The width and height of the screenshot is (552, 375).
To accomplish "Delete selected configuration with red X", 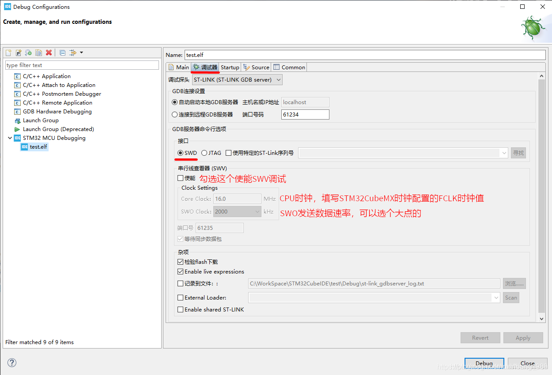I will [x=49, y=52].
